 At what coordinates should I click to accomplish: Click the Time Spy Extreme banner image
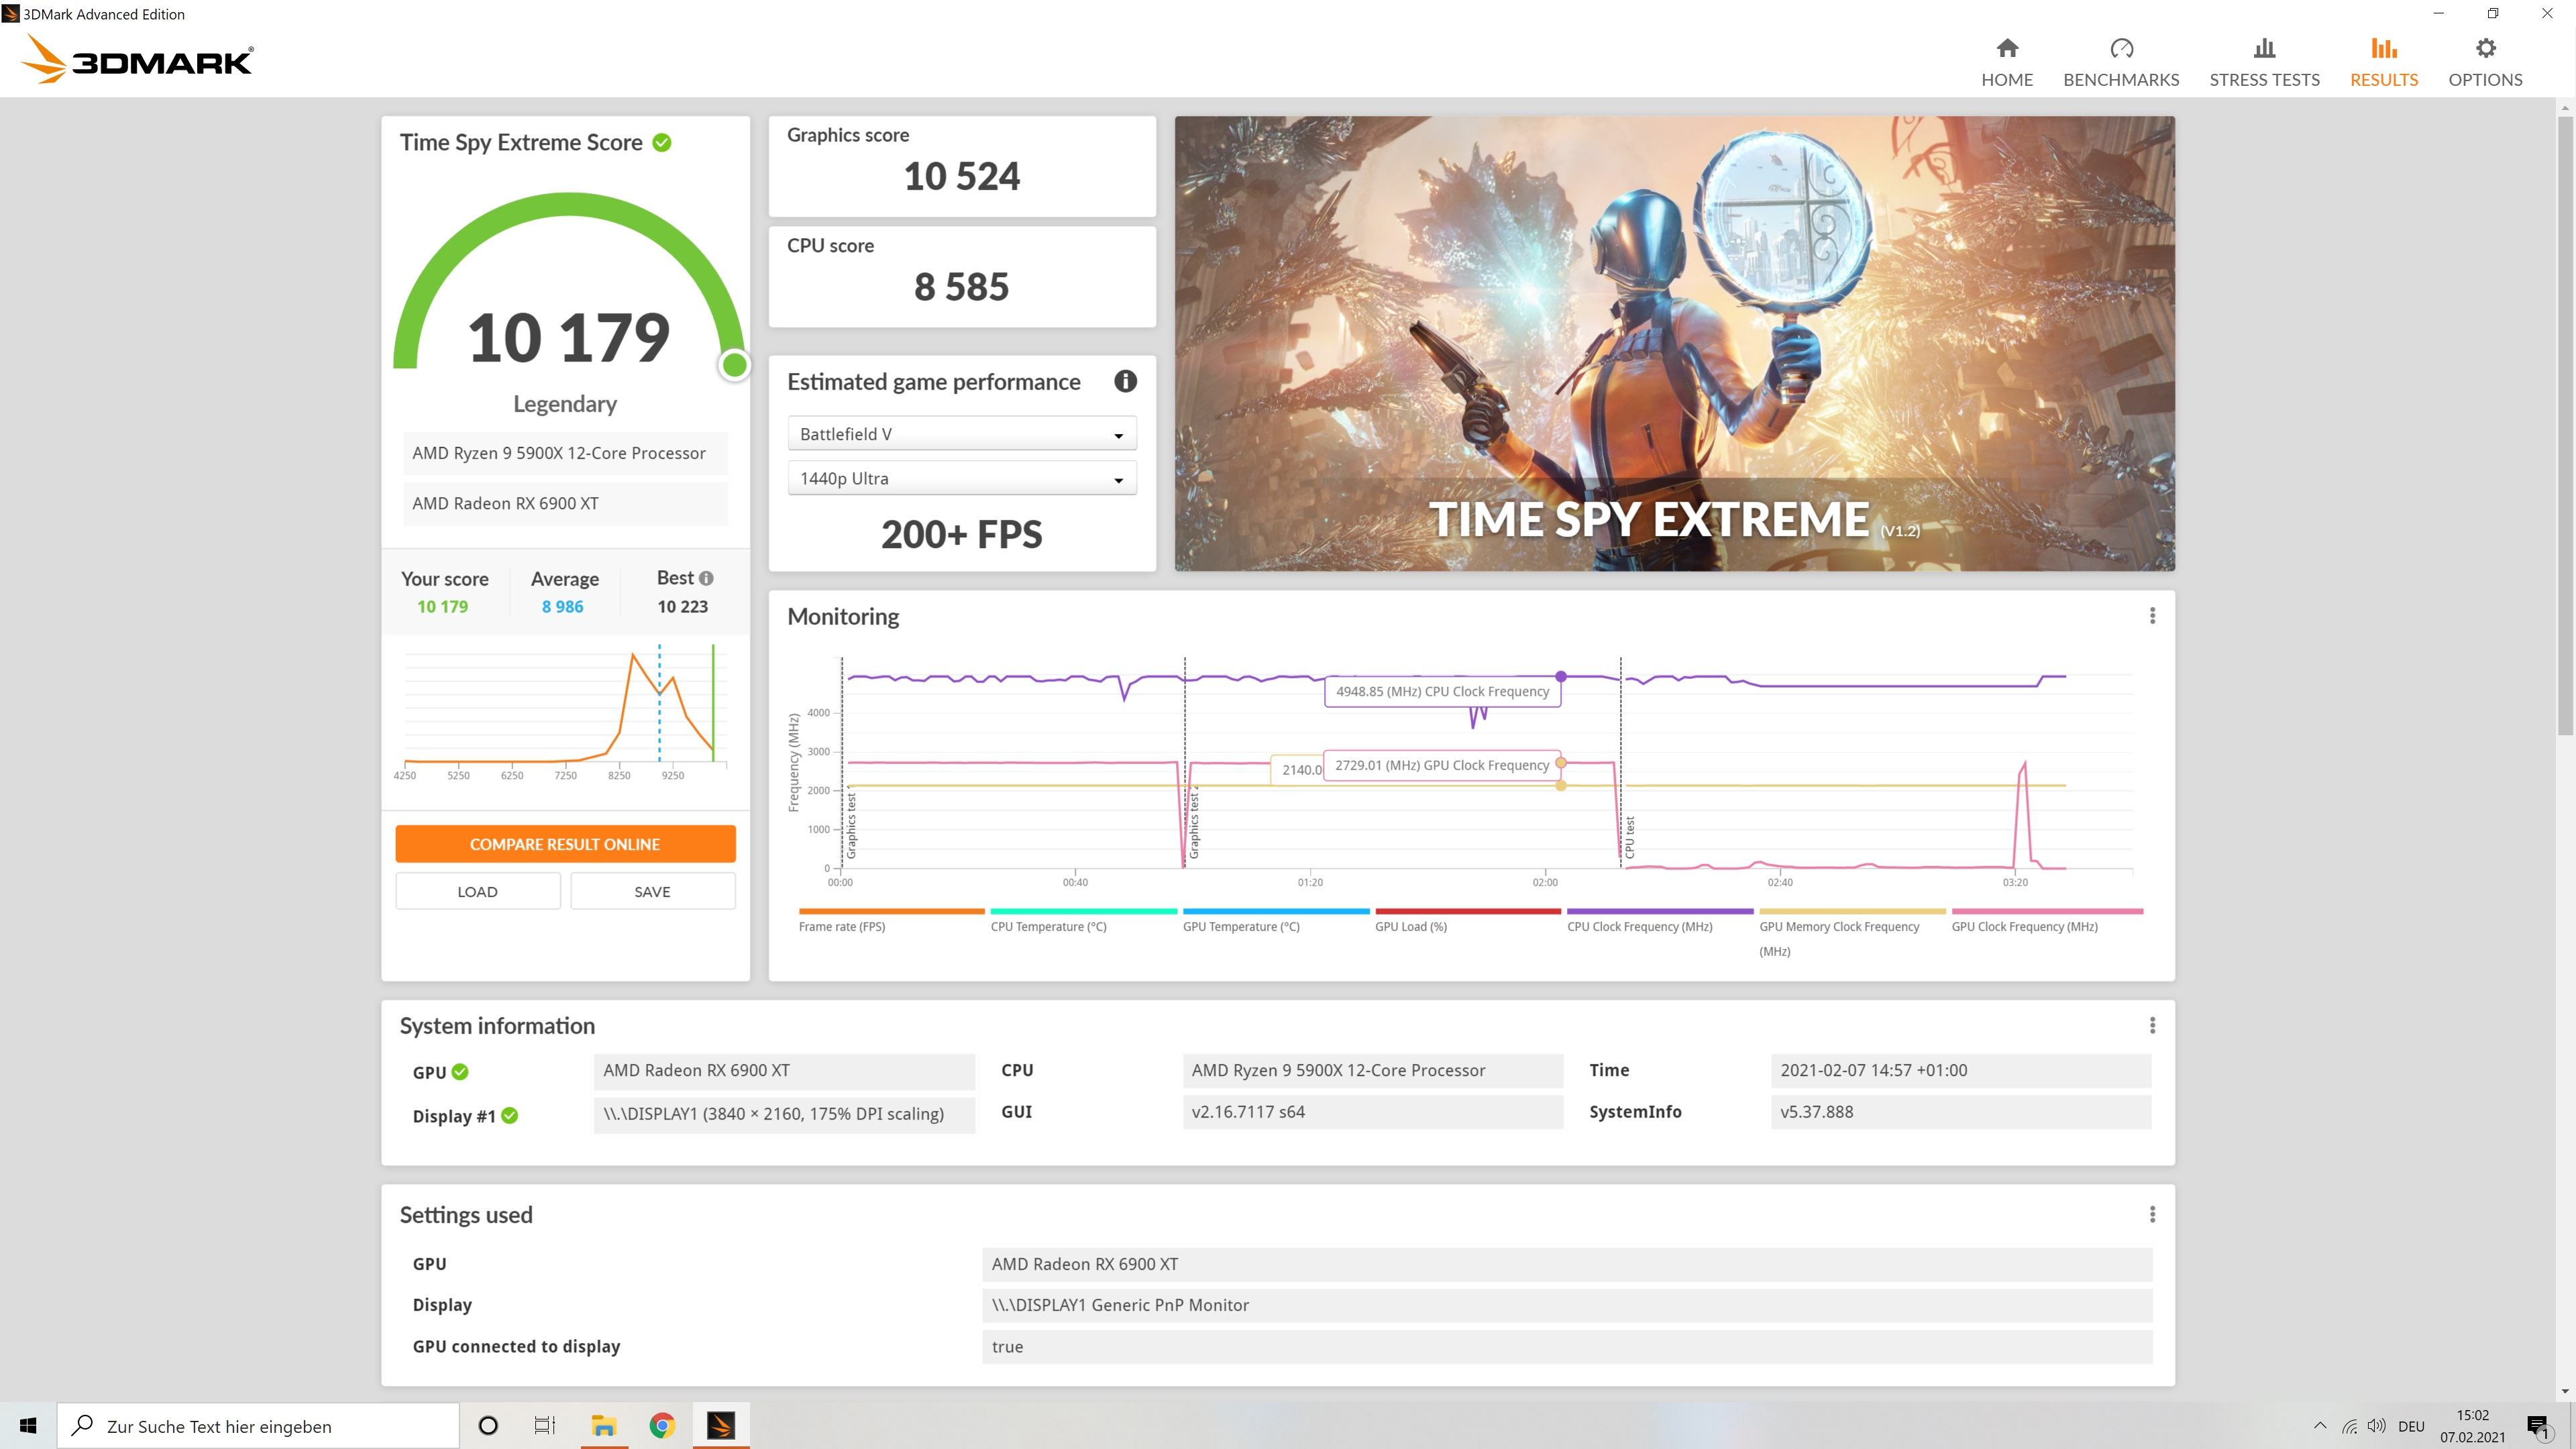tap(1674, 343)
